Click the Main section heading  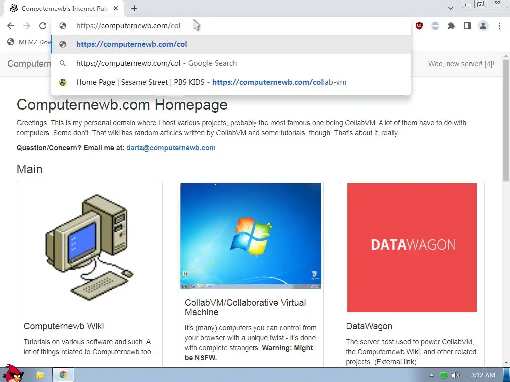(x=29, y=169)
